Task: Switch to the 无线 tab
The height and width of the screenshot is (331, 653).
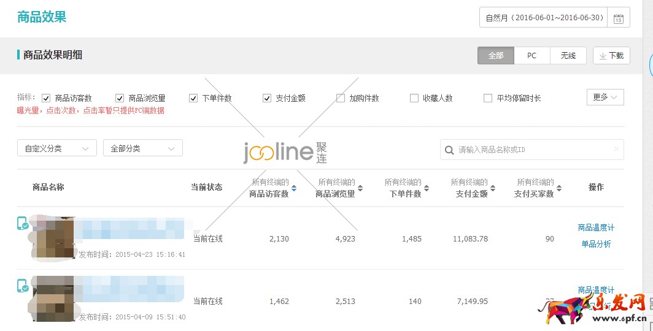Action: (568, 56)
